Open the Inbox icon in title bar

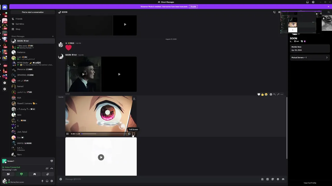(308, 2)
